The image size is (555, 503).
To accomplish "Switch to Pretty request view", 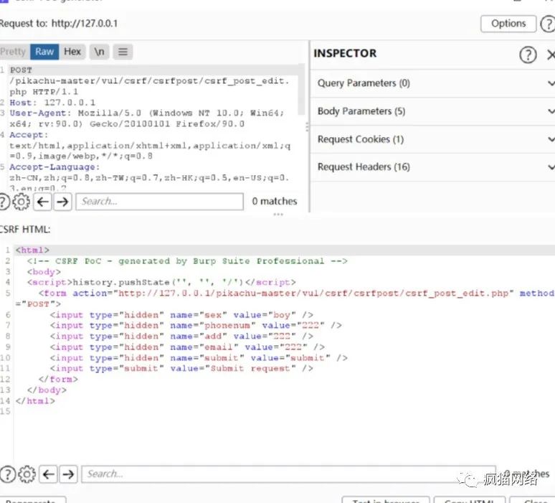I will (13, 52).
